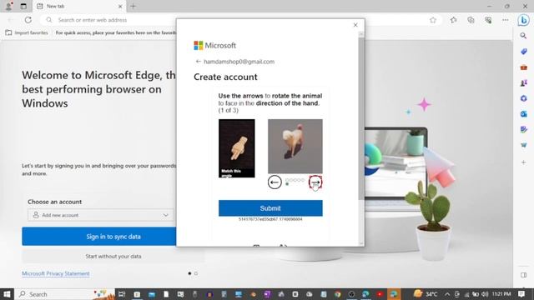The height and width of the screenshot is (300, 534).
Task: Click the rotating animal image
Action: click(295, 147)
